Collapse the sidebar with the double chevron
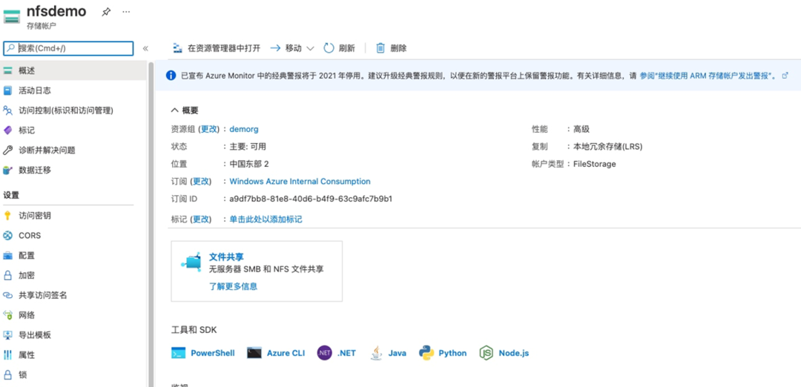The image size is (801, 387). (x=145, y=48)
